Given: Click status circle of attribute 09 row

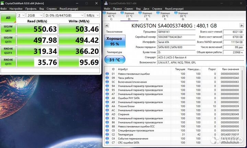Looking at the screenshot, I should [107, 78].
